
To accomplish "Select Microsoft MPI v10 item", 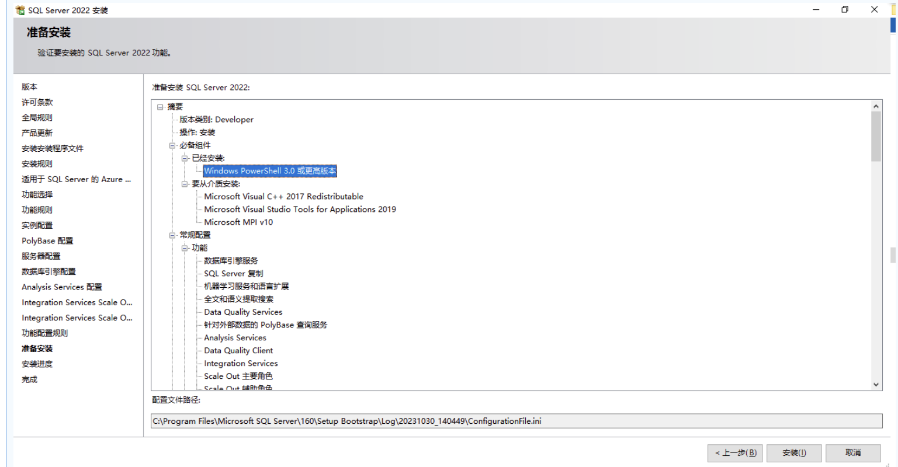I will click(238, 222).
